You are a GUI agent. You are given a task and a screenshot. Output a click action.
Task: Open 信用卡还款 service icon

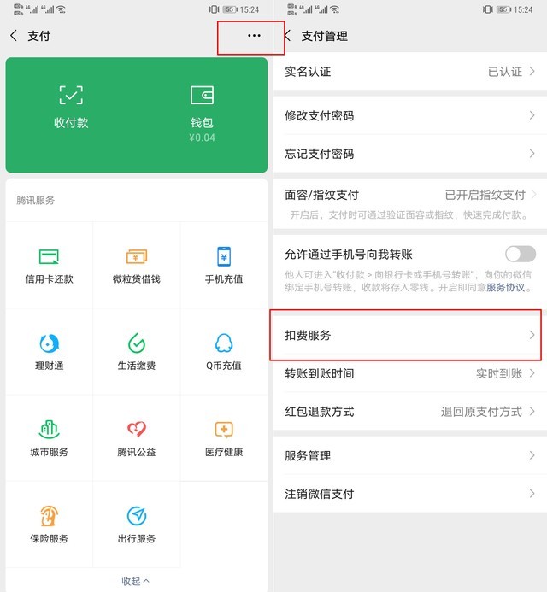(49, 256)
